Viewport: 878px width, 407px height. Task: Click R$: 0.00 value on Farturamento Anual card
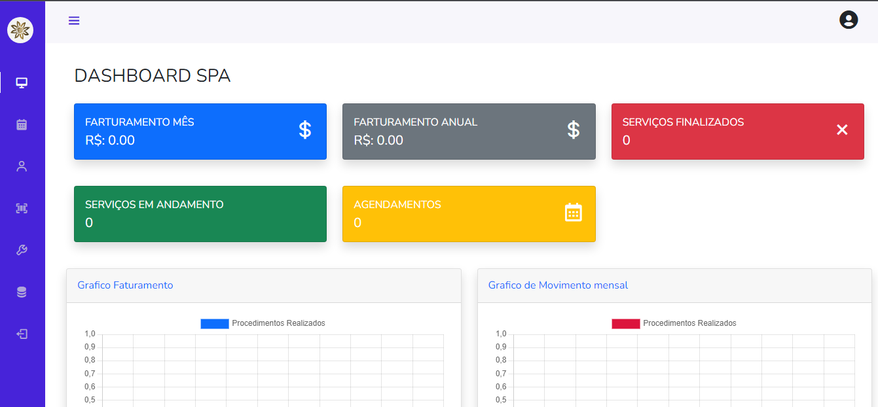378,140
